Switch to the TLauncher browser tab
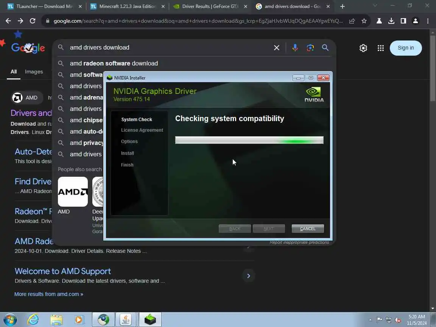436x327 pixels. 45,6
